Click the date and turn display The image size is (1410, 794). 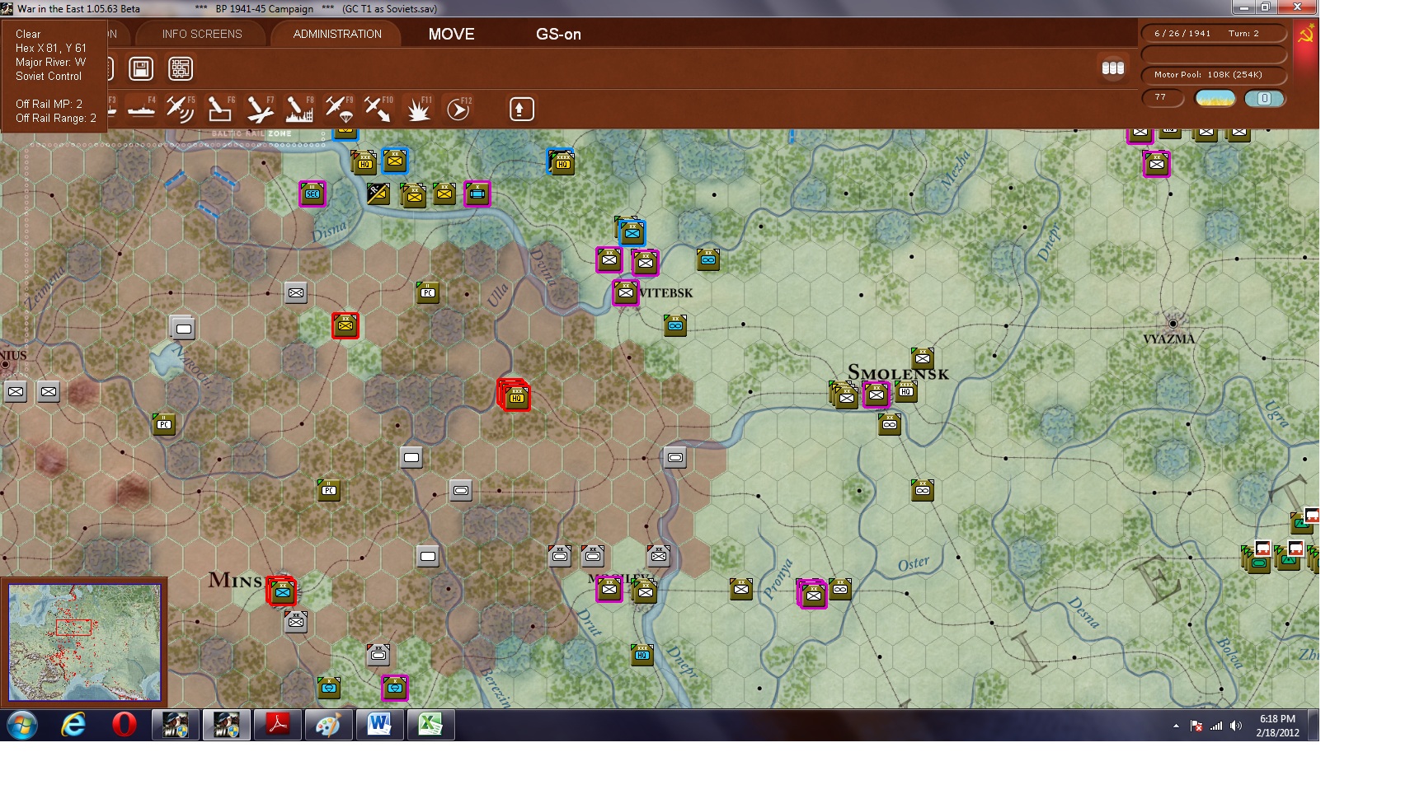(x=1214, y=34)
